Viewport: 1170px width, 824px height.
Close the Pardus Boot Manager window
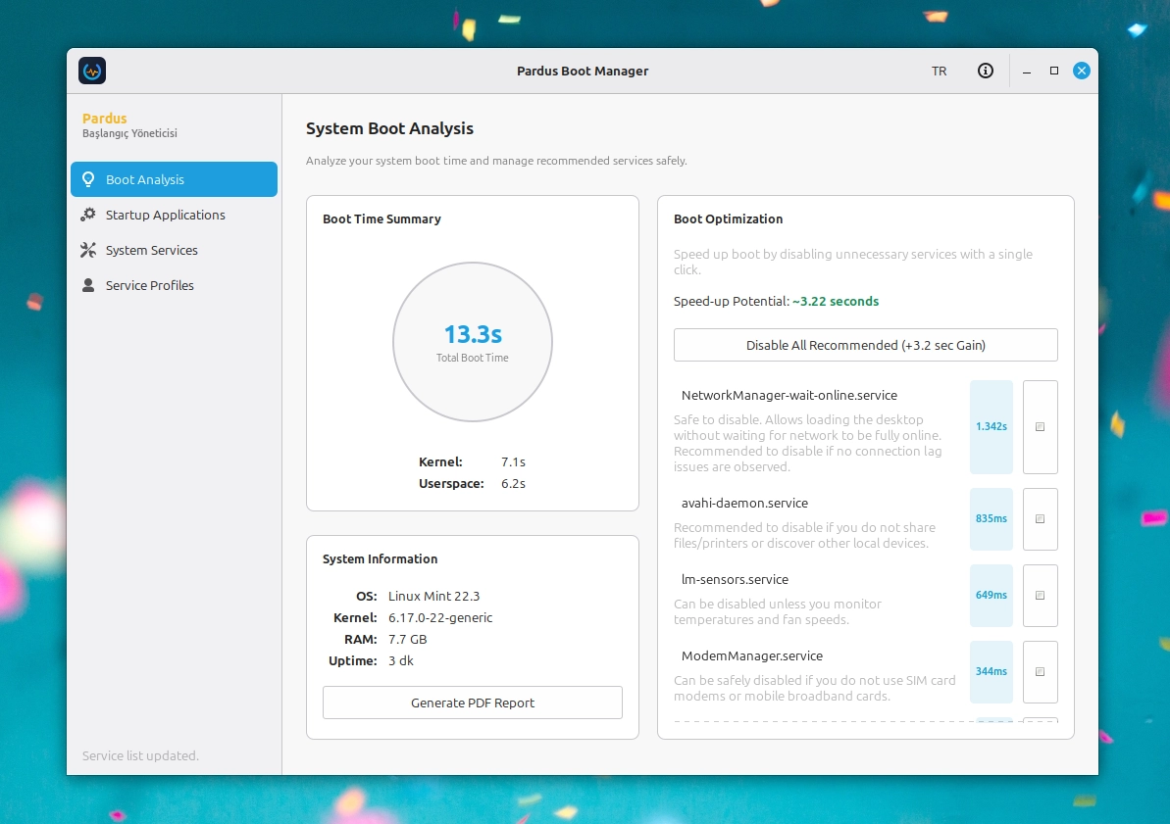(x=1081, y=71)
